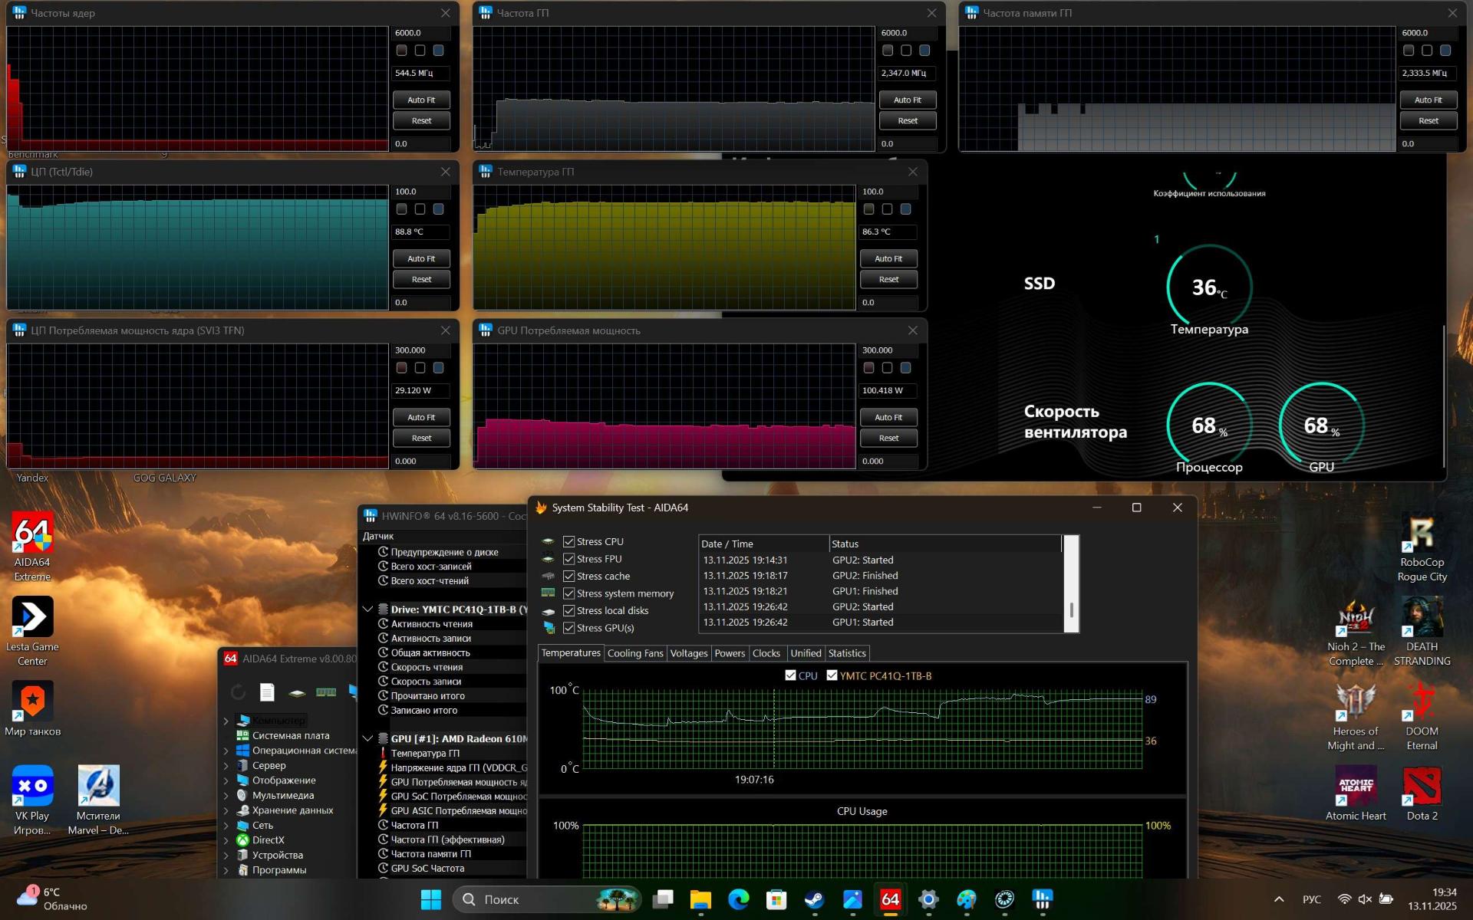Collapse the GPU [#1]: AMD Radeon sensor group
This screenshot has width=1473, height=920.
[367, 738]
